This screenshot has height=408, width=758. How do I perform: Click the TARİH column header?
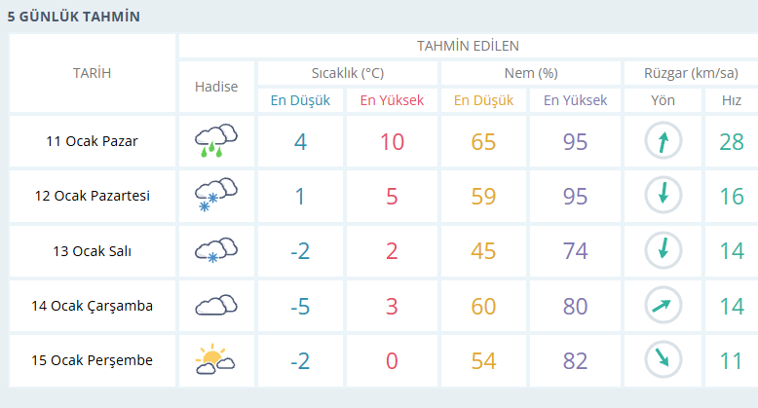pyautogui.click(x=93, y=73)
